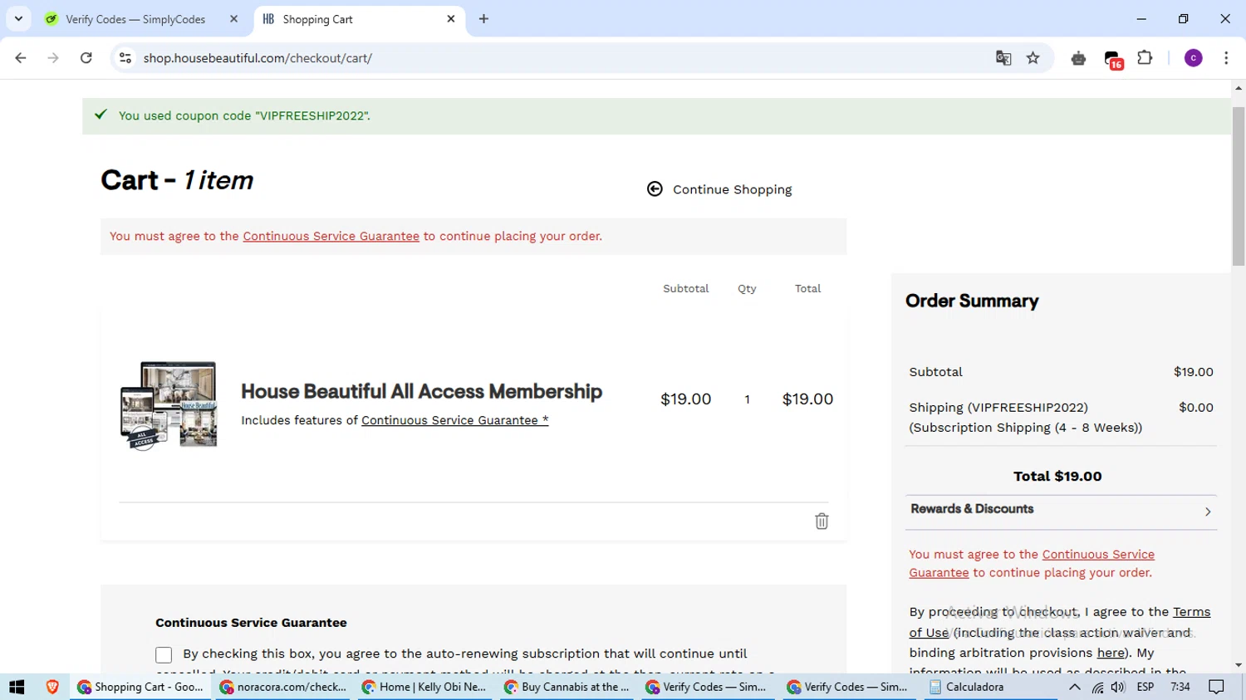Open Continuous Service Guarantee link in Order Summary

tap(1032, 563)
